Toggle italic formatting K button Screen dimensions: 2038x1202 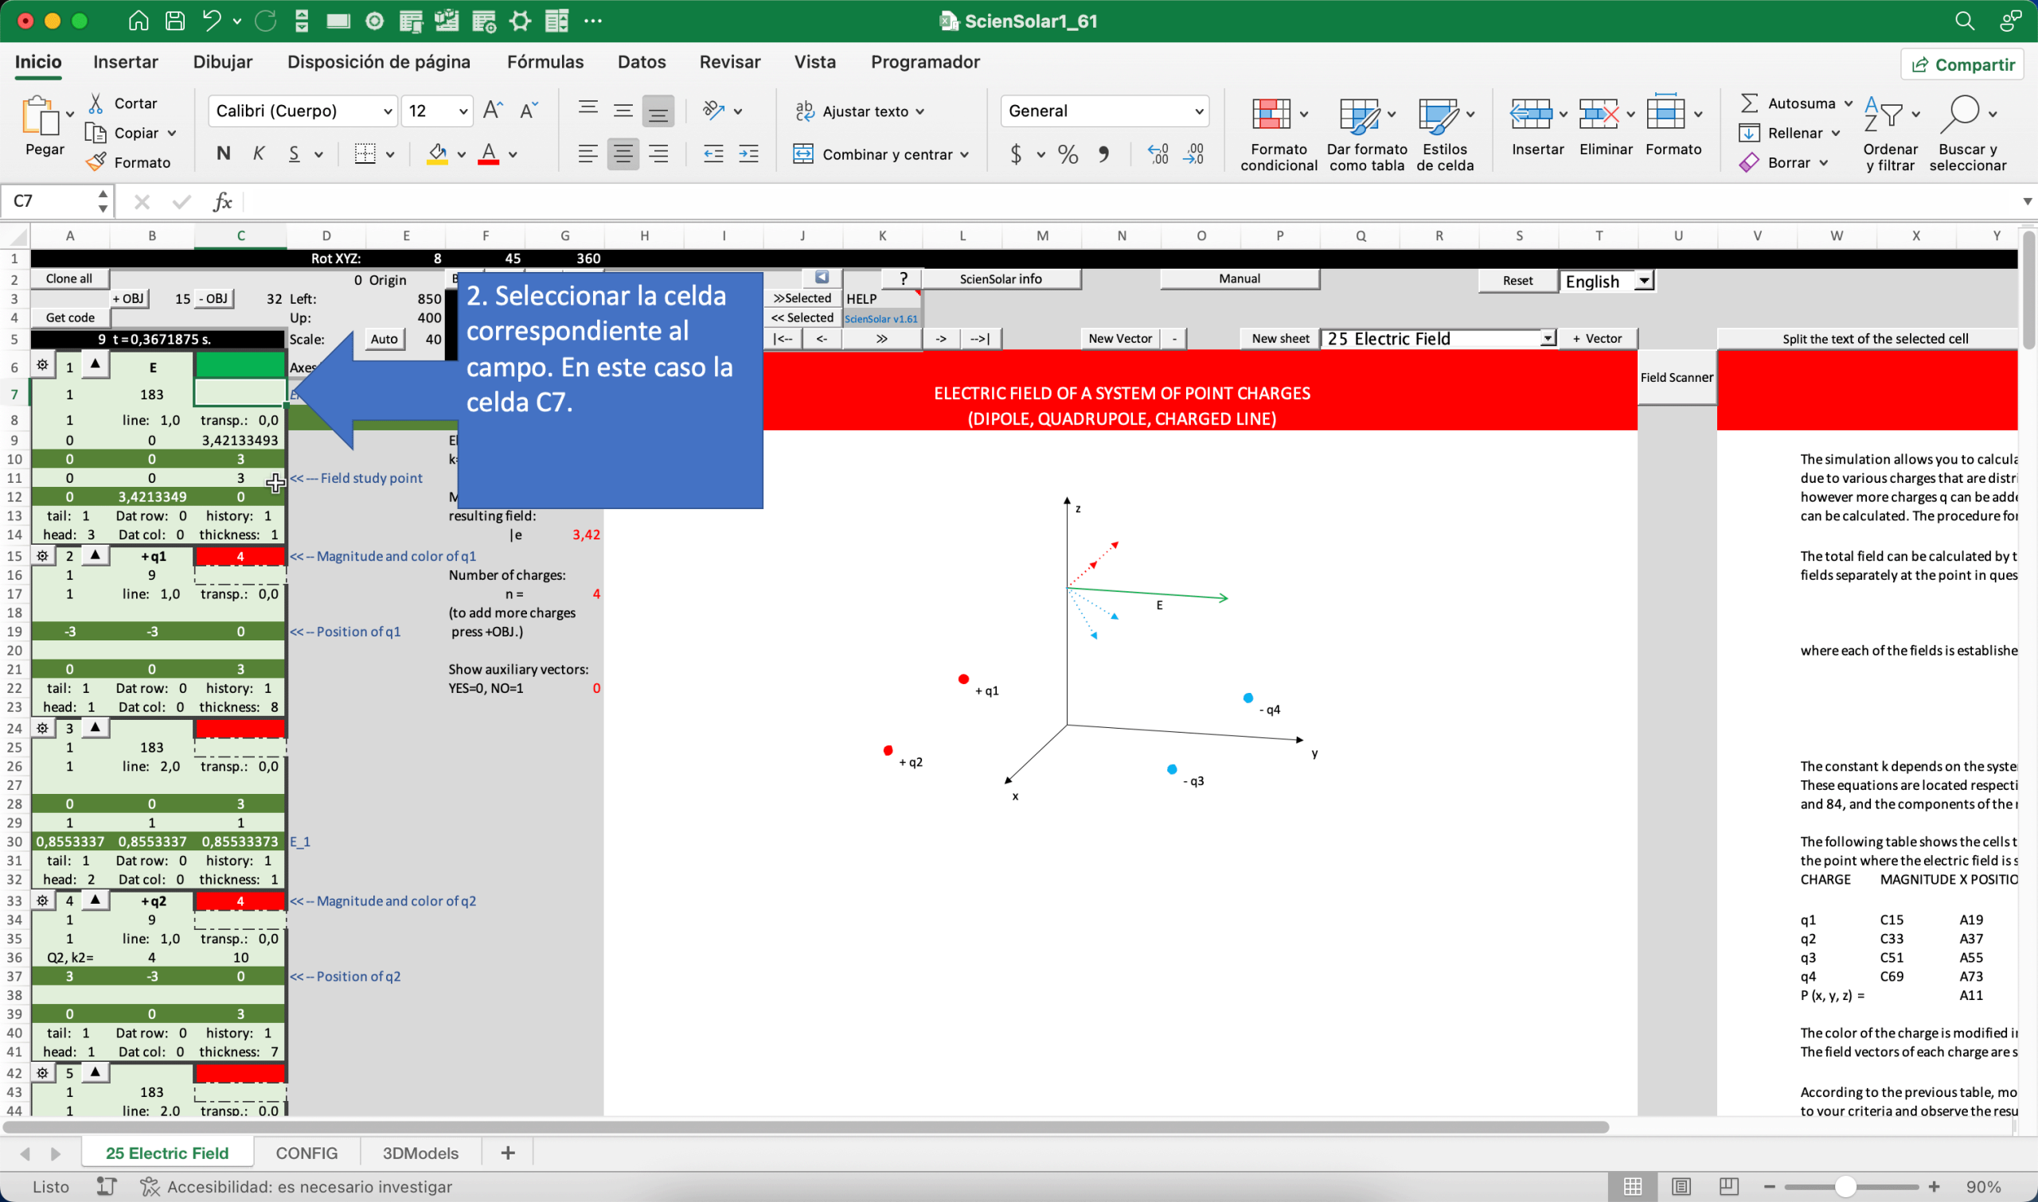[x=259, y=154]
